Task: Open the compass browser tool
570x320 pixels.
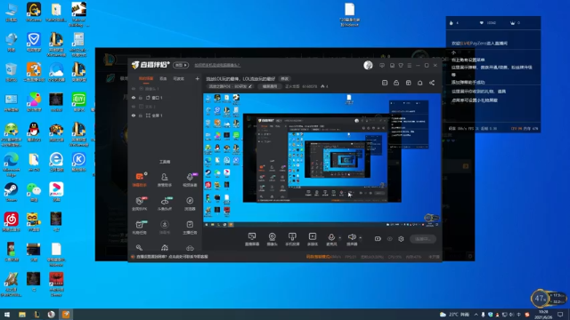Action: [190, 204]
